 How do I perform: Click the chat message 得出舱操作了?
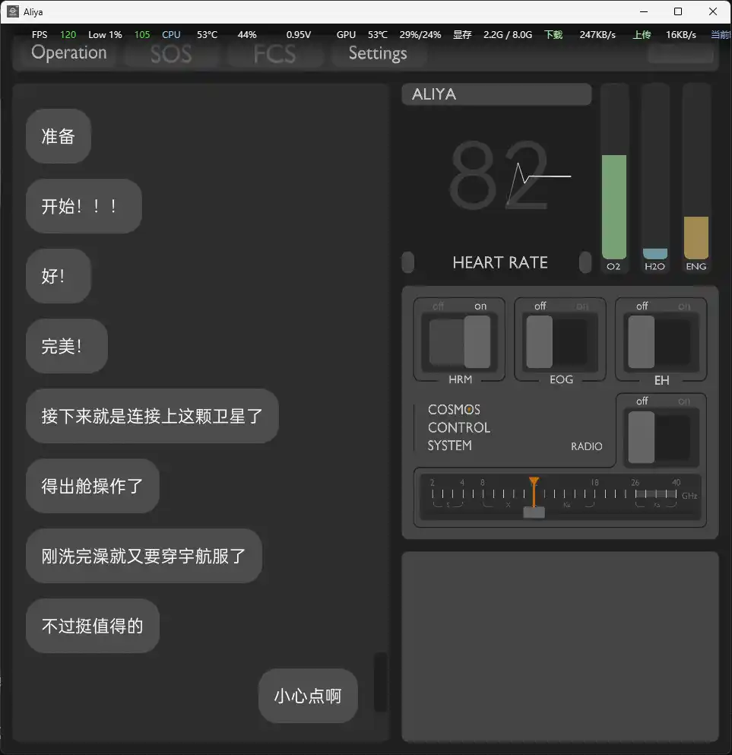[93, 486]
